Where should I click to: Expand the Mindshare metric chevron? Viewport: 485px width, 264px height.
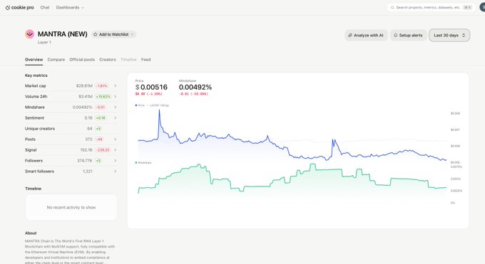(115, 107)
